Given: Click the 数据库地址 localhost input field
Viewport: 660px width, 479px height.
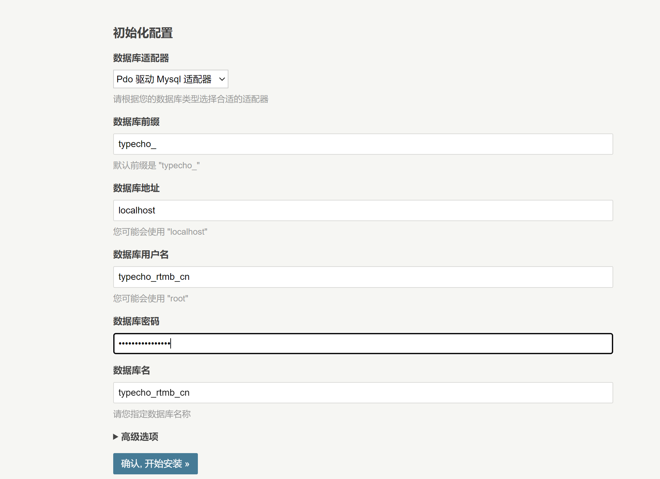Looking at the screenshot, I should tap(363, 210).
